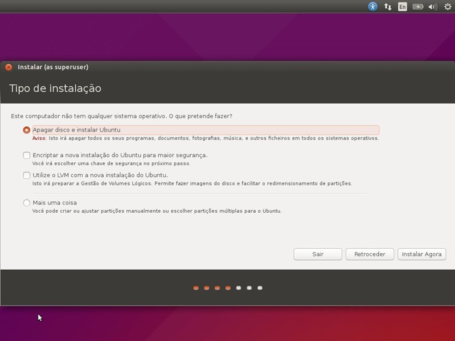Click the battery status icon
The height and width of the screenshot is (341, 455).
[418, 6]
